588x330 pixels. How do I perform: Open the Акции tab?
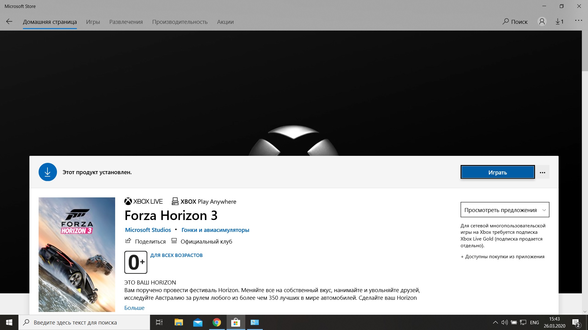point(225,22)
